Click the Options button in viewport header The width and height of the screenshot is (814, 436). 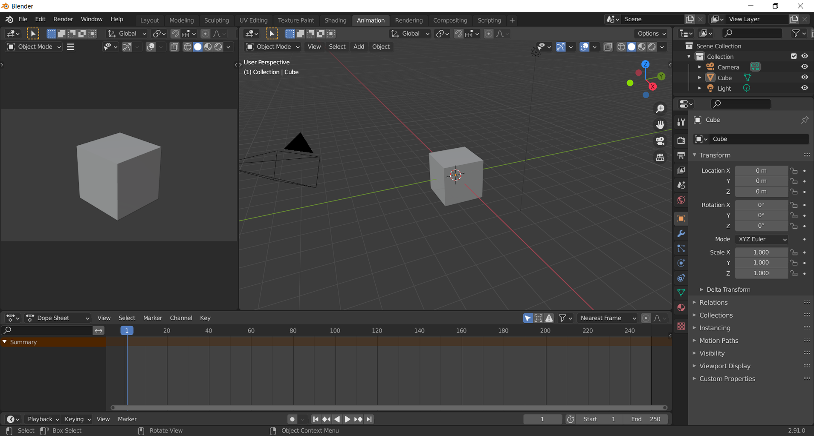pyautogui.click(x=651, y=34)
